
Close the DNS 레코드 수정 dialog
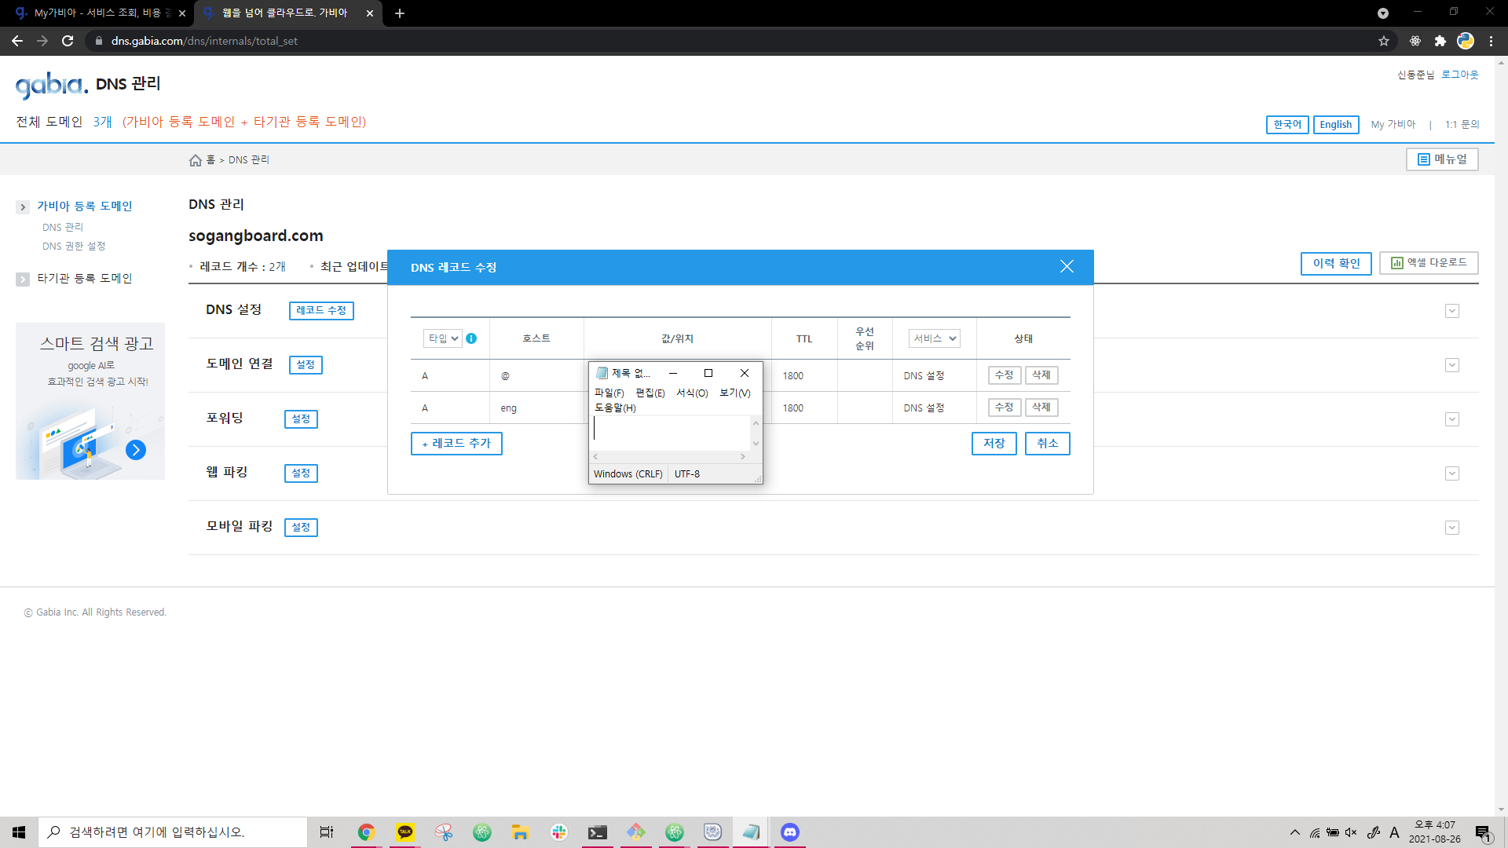[x=1066, y=267]
